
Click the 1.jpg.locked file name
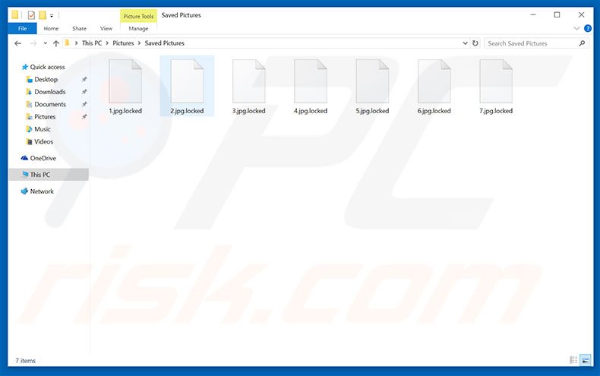pos(125,111)
